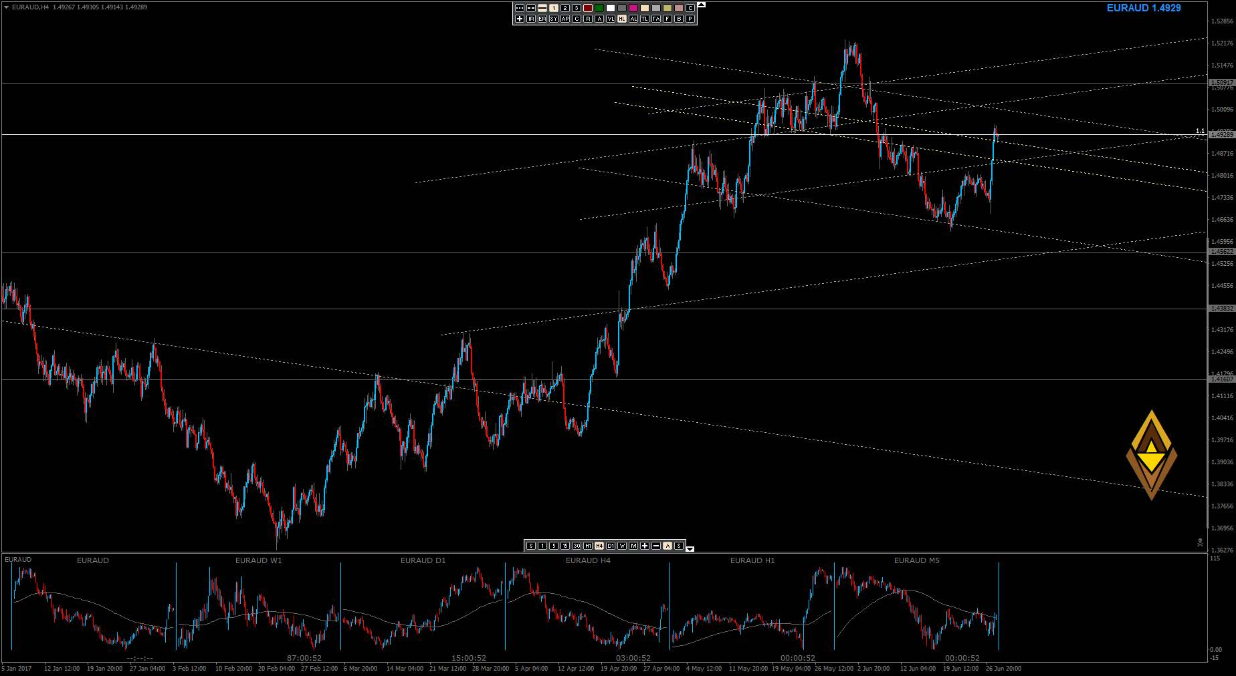Viewport: 1236px width, 676px height.
Task: Toggle the HL horizontal line tool
Action: [x=622, y=19]
